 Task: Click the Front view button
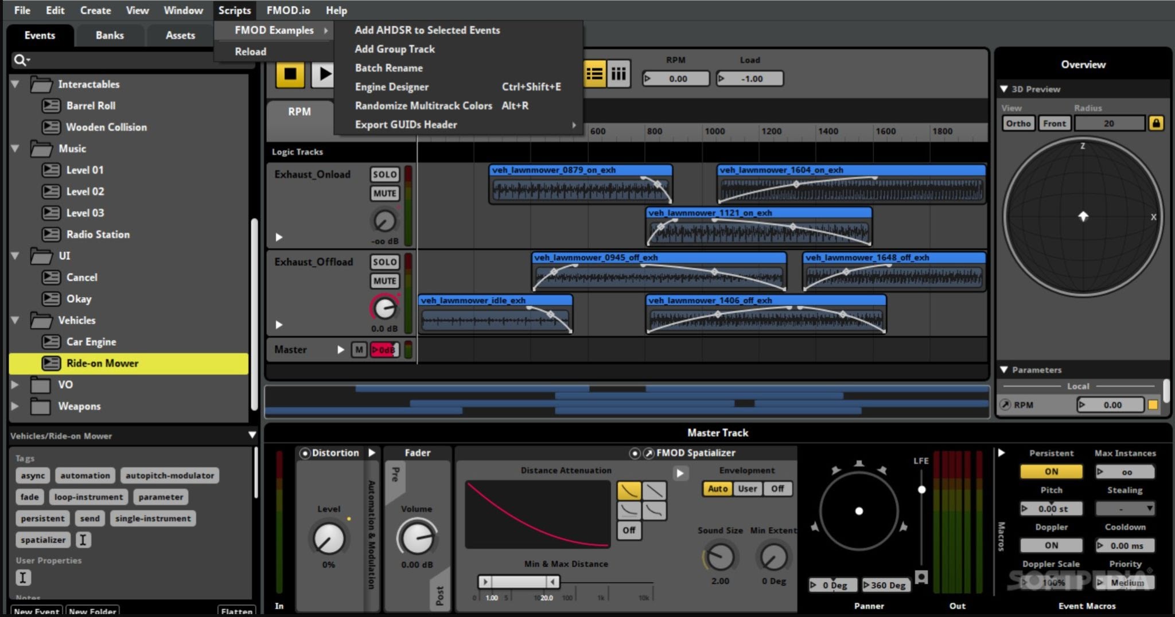[x=1055, y=123]
